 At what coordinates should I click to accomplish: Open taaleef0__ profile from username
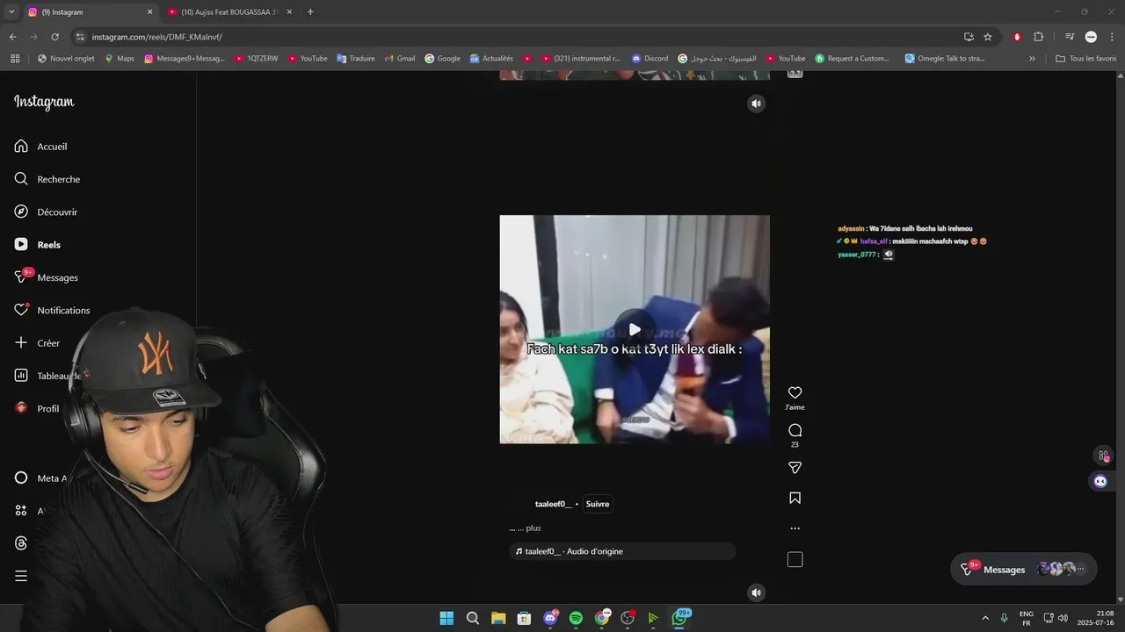[x=553, y=504]
